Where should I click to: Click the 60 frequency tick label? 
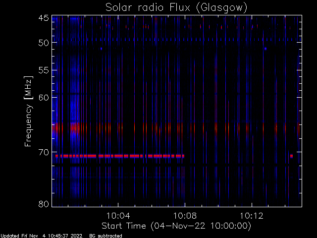(44, 98)
